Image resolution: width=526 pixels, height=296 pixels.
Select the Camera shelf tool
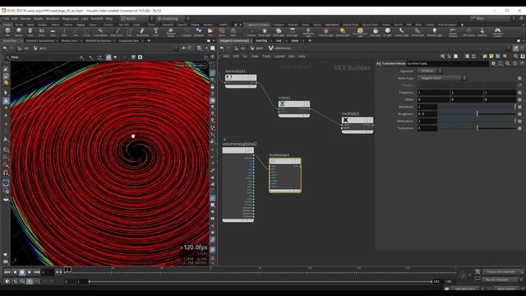(251, 32)
